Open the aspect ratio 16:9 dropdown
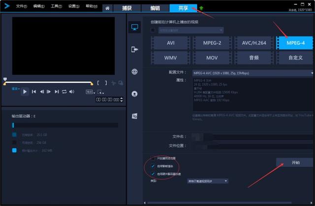315x206 pixels. click(91, 92)
